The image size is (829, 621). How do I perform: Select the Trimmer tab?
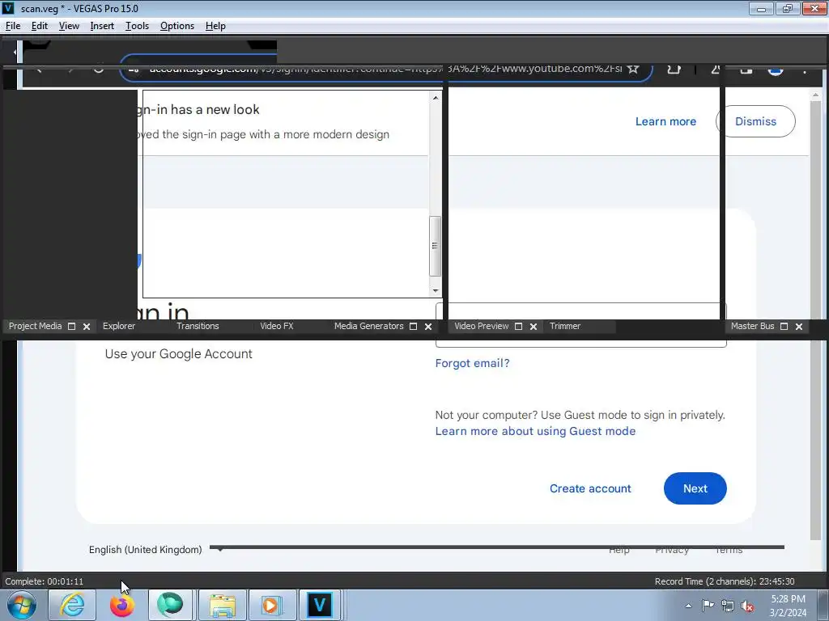[564, 326]
